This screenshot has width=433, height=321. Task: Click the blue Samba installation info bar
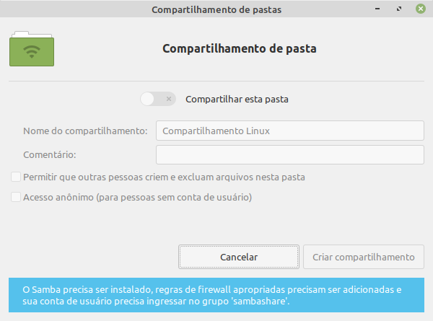pos(216,295)
